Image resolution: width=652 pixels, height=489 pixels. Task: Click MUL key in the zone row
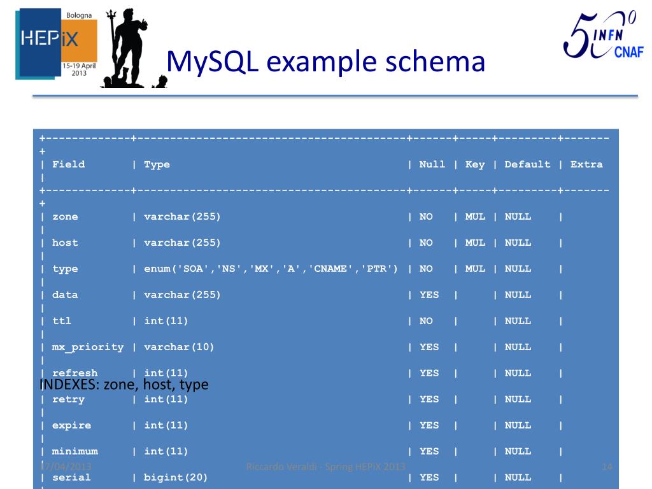(x=475, y=217)
